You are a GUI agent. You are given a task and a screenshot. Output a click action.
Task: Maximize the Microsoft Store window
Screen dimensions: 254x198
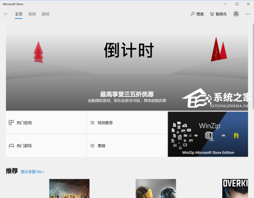[x=237, y=4]
